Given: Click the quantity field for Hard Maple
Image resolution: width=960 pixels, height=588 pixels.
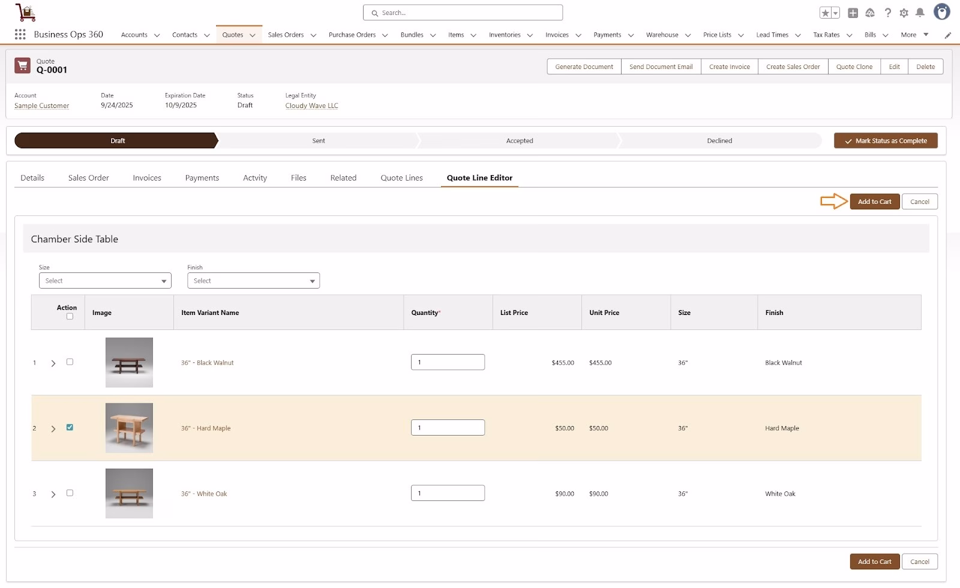Looking at the screenshot, I should [448, 428].
